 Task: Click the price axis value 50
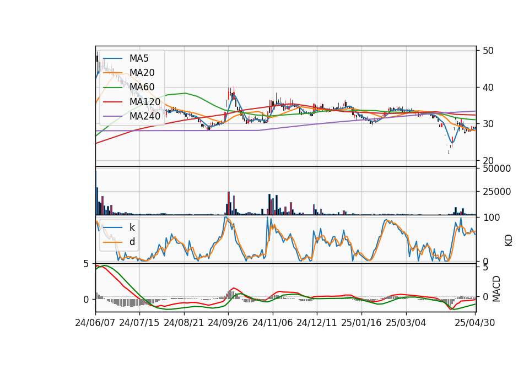(488, 51)
